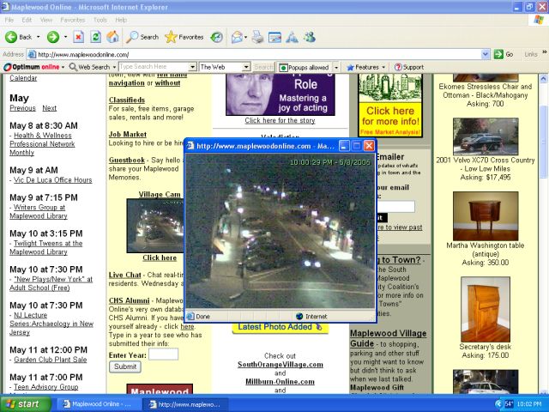The height and width of the screenshot is (412, 549).
Task: Click the page vertical scrollbar up arrow
Action: [x=543, y=79]
